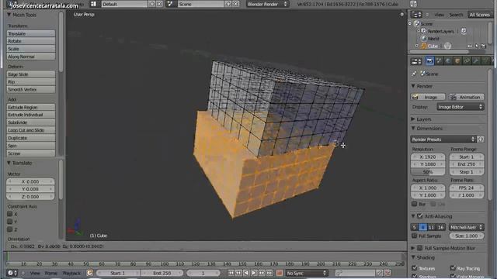Toggle Cube visibility eye in outliner
The image size is (497, 279).
click(470, 46)
